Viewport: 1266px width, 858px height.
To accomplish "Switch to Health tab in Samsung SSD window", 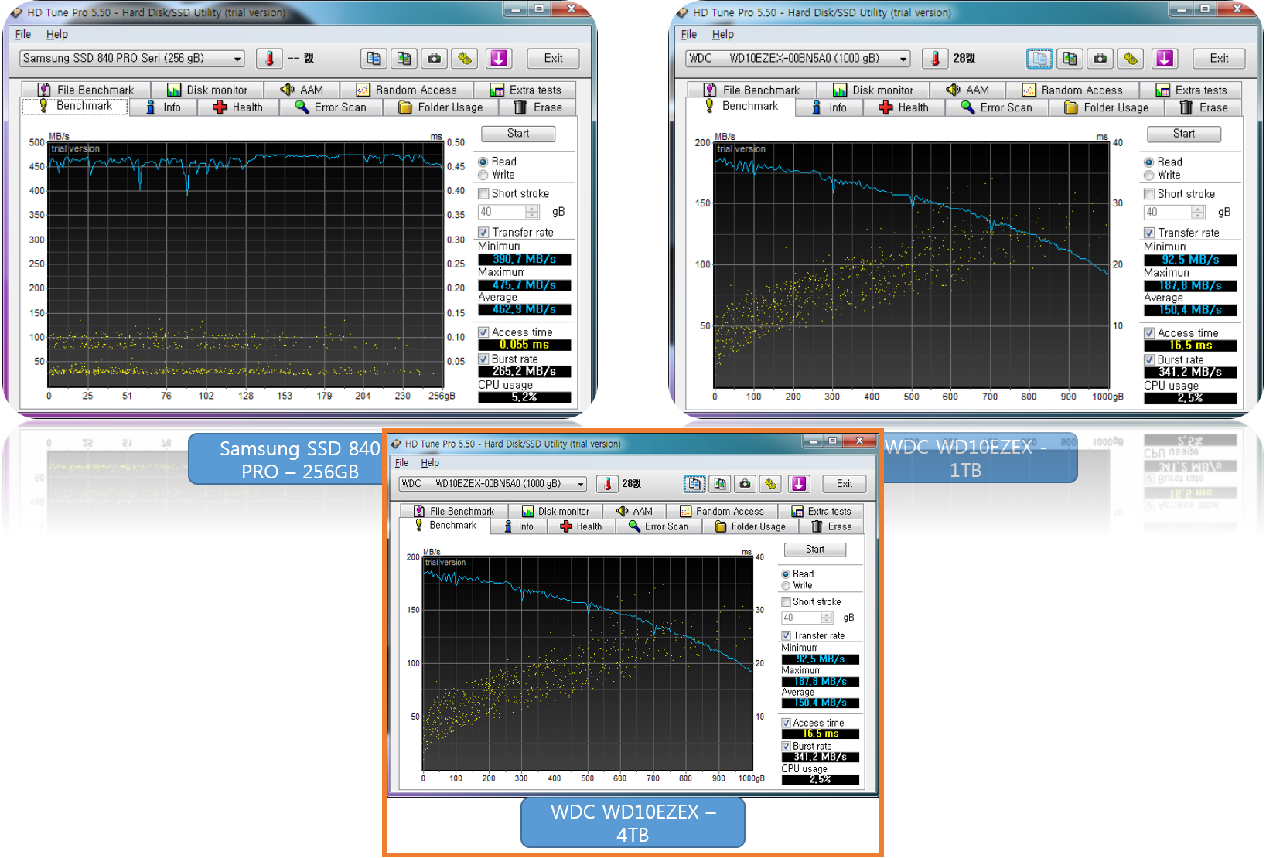I will click(238, 107).
